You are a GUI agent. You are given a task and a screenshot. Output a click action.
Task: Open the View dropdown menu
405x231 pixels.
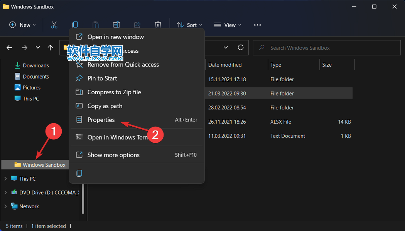228,25
